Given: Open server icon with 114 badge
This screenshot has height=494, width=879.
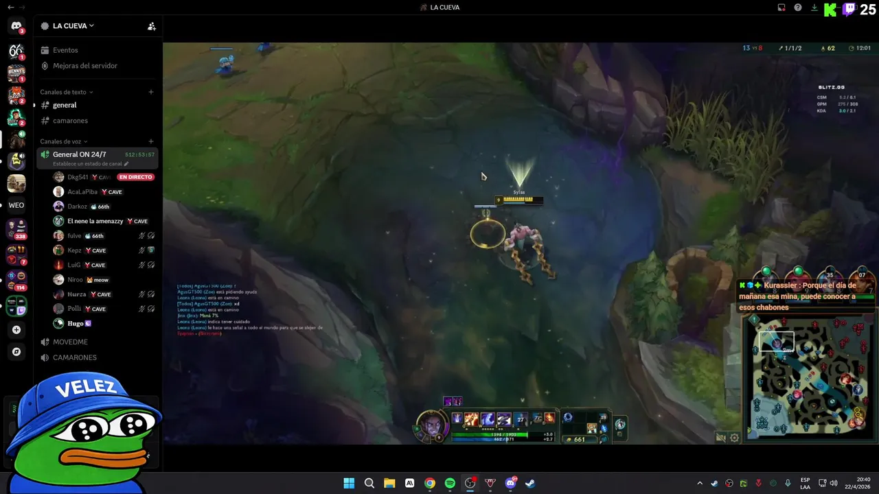Looking at the screenshot, I should 16,280.
